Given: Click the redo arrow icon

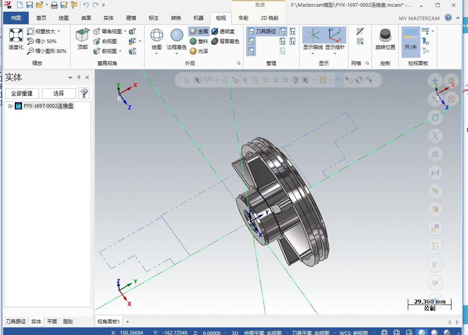Looking at the screenshot, I should click(95, 5).
